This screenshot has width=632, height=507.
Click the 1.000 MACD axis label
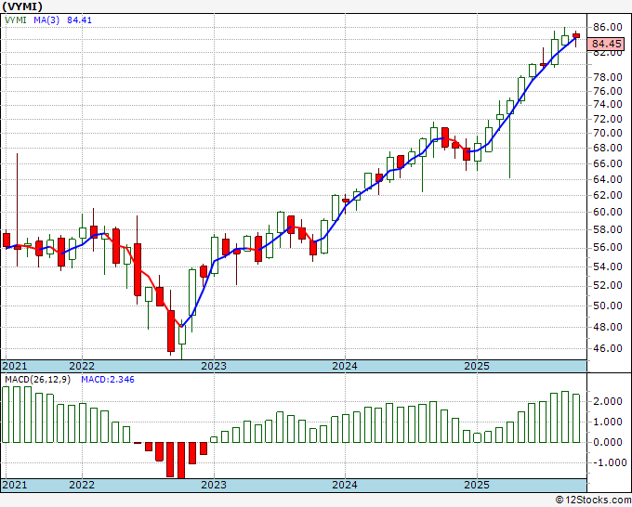(x=608, y=422)
